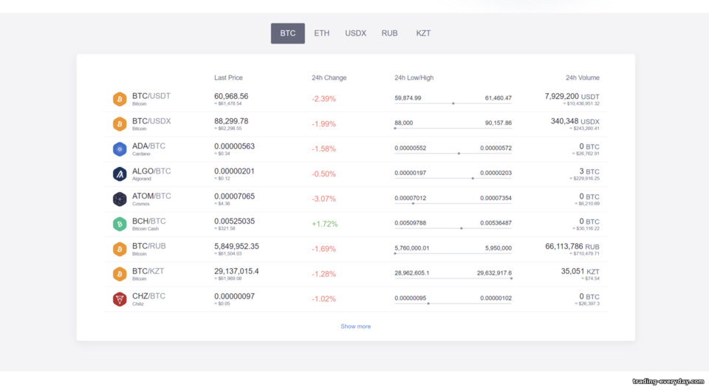
Task: Click the 24h Low/High column header
Action: coord(414,78)
